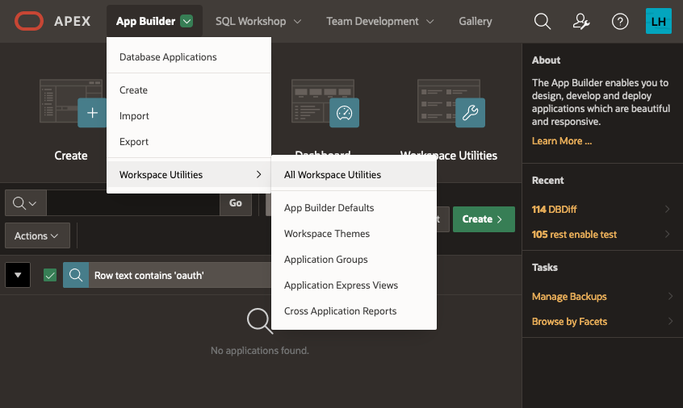Viewport: 683px width, 408px height.
Task: Click the green Create button
Action: coord(484,219)
